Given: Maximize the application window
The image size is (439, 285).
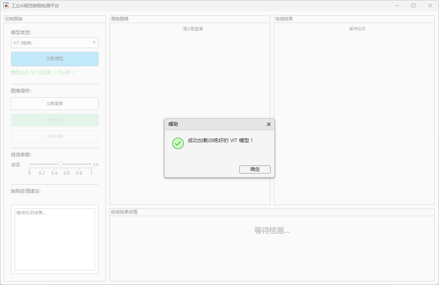Looking at the screenshot, I should click(x=413, y=5).
